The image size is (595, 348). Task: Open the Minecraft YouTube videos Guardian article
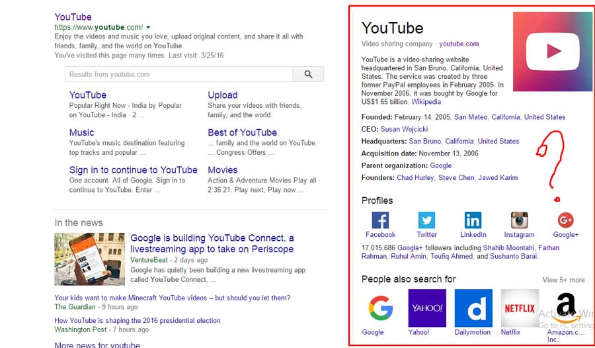(x=173, y=298)
